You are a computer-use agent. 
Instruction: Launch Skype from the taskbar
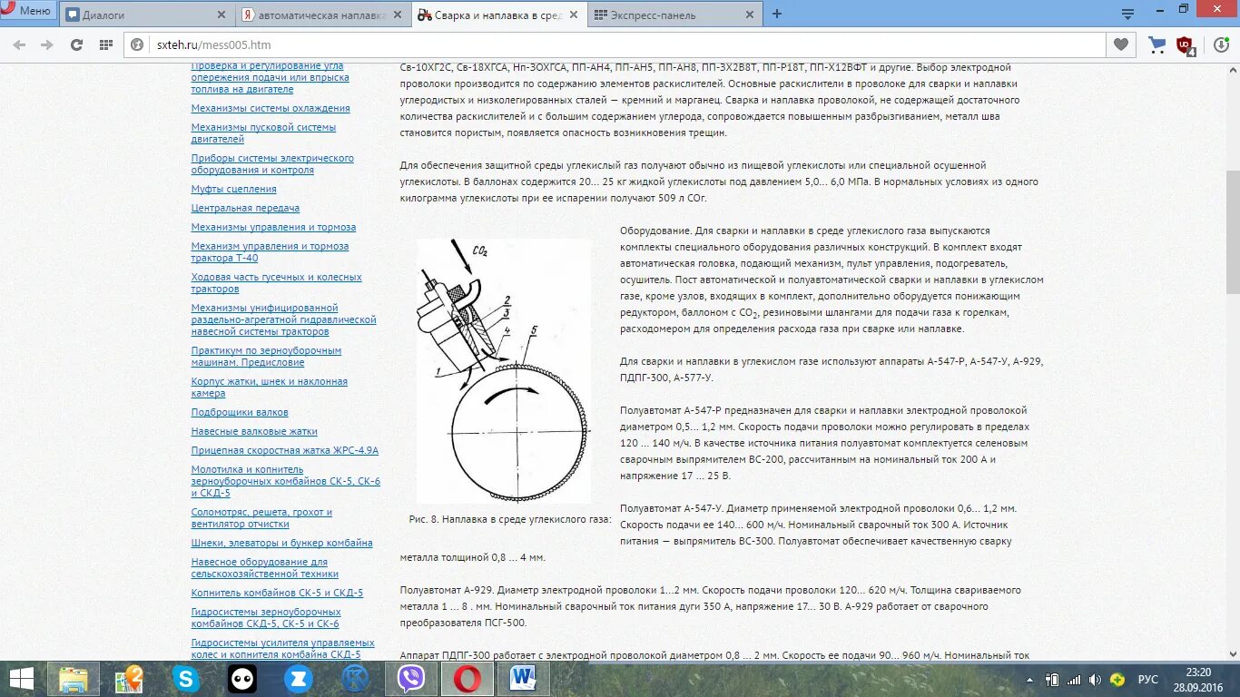click(186, 679)
